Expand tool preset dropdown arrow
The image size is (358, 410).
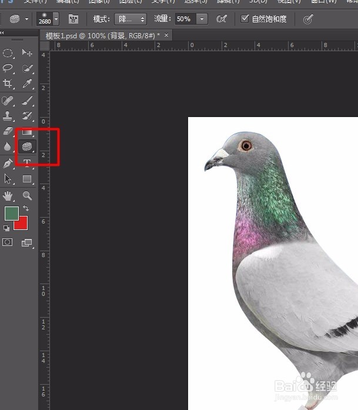26,19
